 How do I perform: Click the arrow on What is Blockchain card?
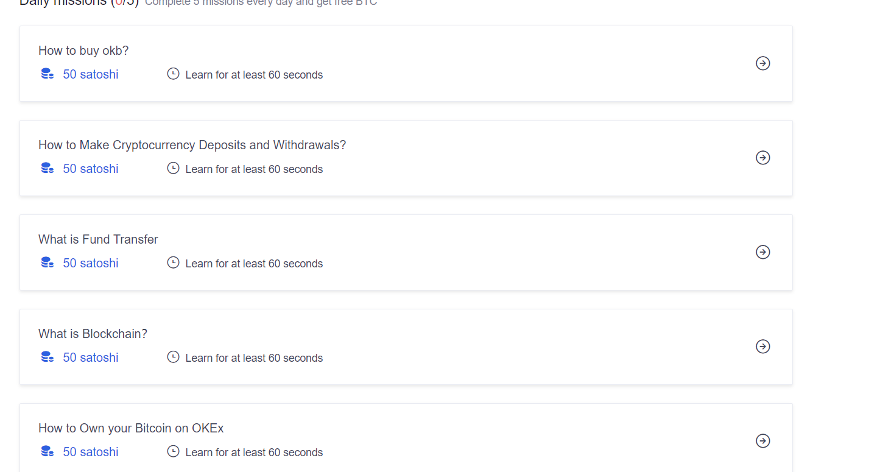coord(762,346)
